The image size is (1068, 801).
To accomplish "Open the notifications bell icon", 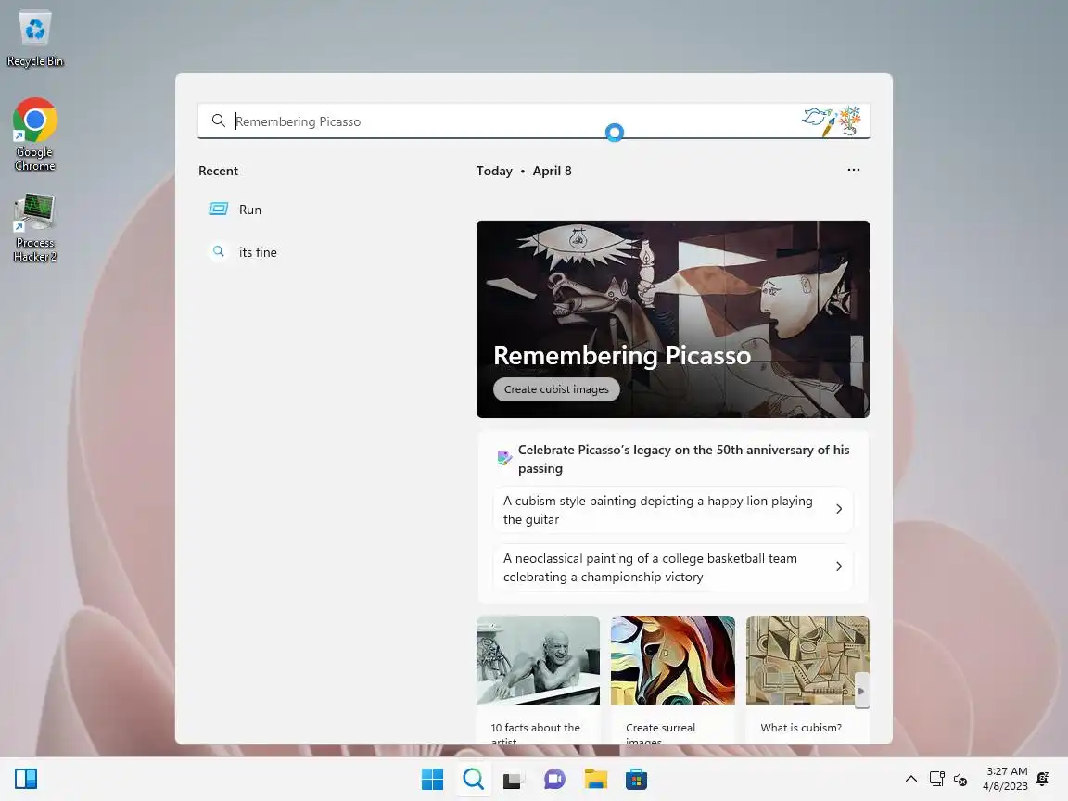I will (x=1042, y=779).
